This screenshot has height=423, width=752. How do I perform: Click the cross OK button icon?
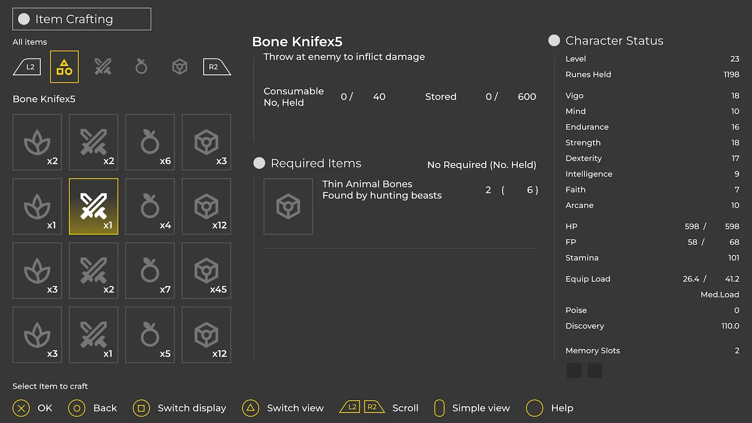[21, 408]
